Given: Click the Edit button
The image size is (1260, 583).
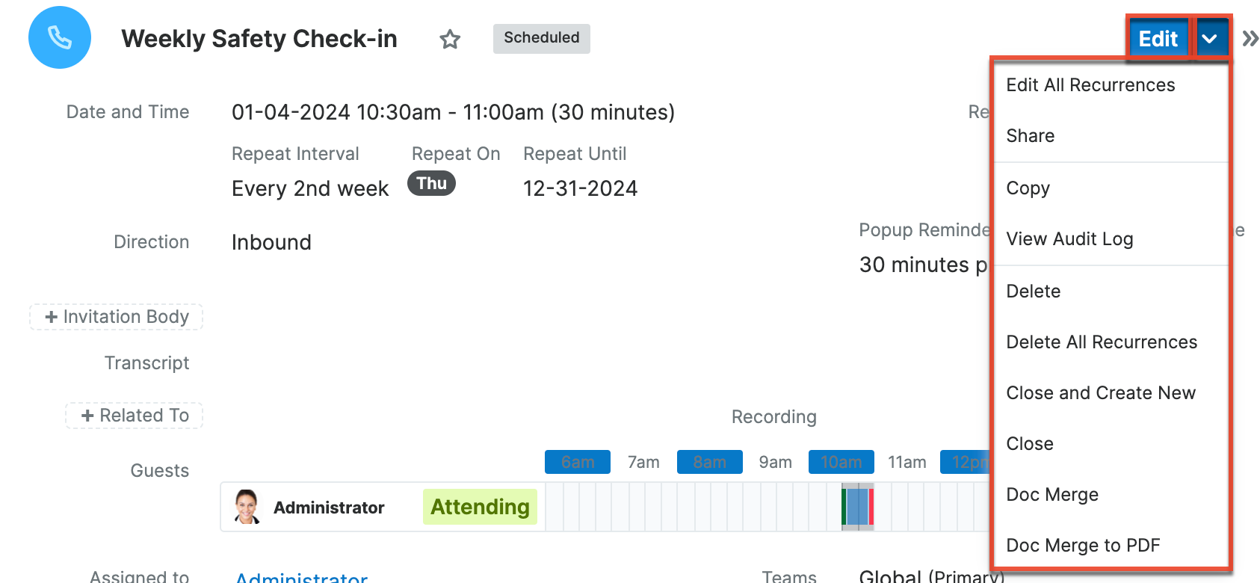Looking at the screenshot, I should 1158,39.
